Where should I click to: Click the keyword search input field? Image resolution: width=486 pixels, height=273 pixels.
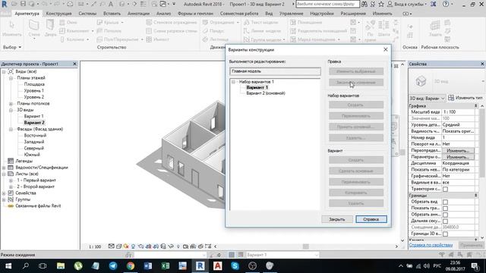327,5
